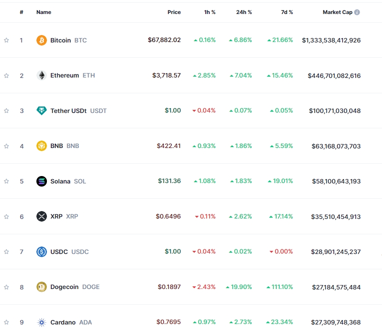This screenshot has height=335, width=382.
Task: Click the BNB logo icon
Action: (x=41, y=146)
